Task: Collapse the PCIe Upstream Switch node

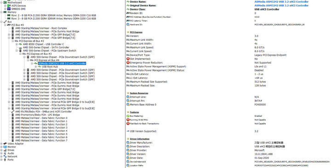Action: coord(17,51)
